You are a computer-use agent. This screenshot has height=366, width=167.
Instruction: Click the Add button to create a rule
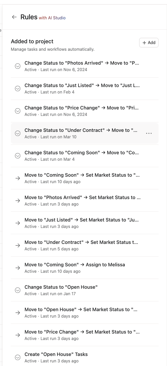click(149, 42)
